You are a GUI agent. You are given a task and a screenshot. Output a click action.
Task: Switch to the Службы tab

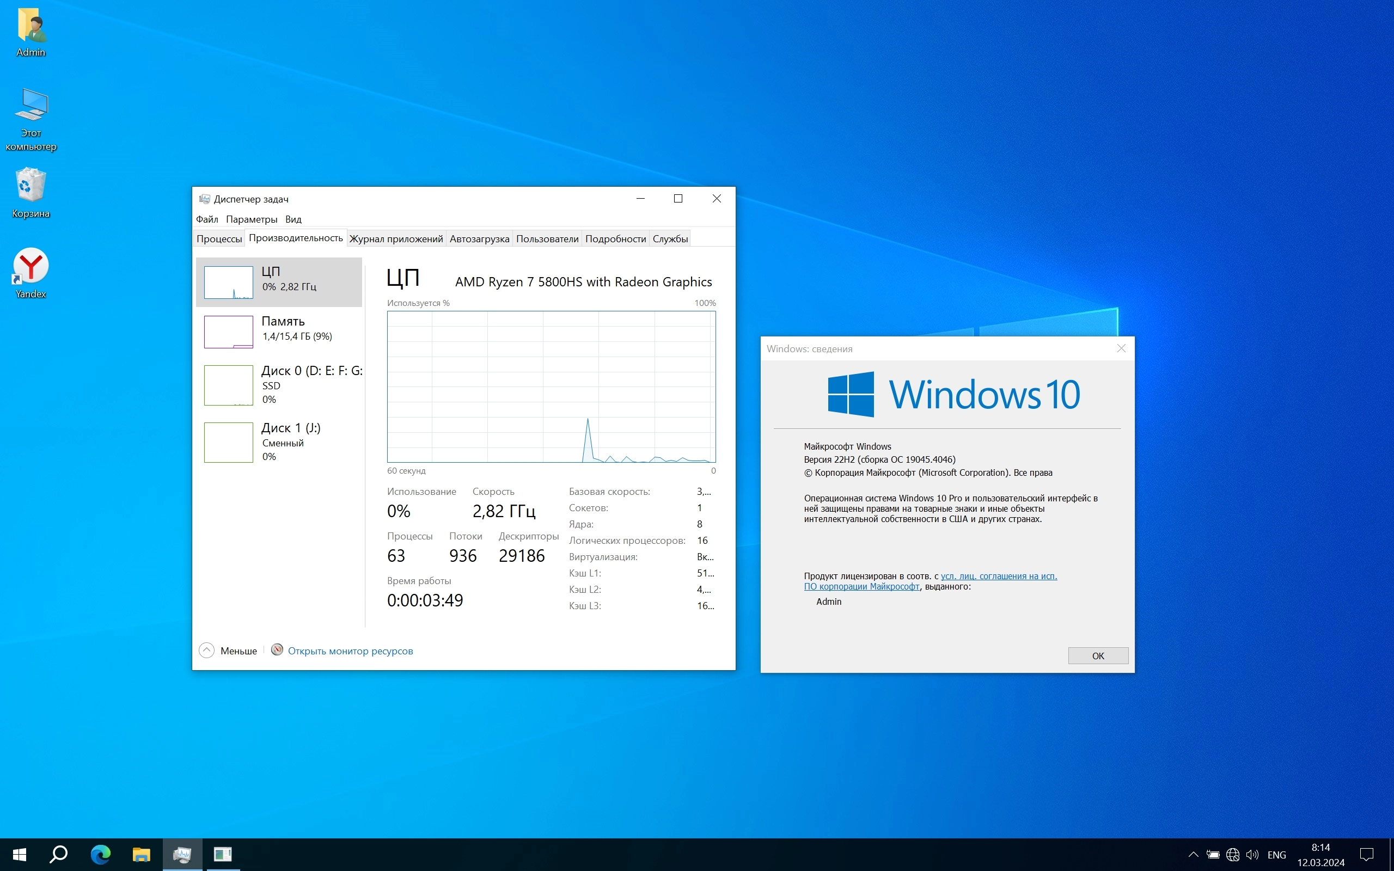[669, 239]
